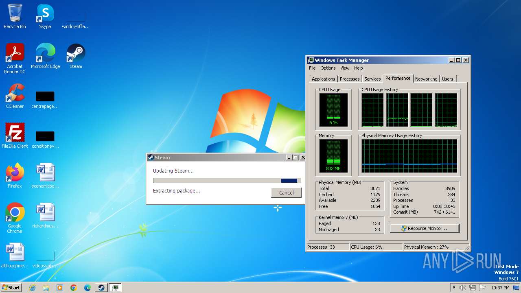This screenshot has height=293, width=521.
Task: Click the Memory 832 MB gauge
Action: click(x=333, y=155)
